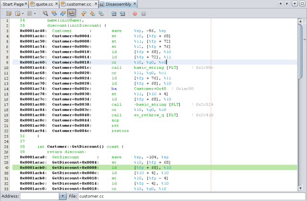Close the quote.cc tab
The height and width of the screenshot is (201, 307).
pos(57,4)
